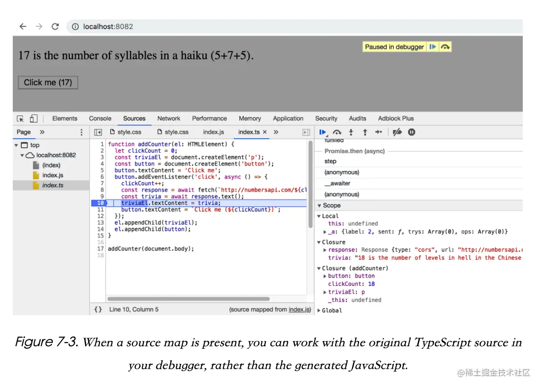The height and width of the screenshot is (388, 541).
Task: Click the horizontal scrollbar under the code
Action: [x=189, y=299]
